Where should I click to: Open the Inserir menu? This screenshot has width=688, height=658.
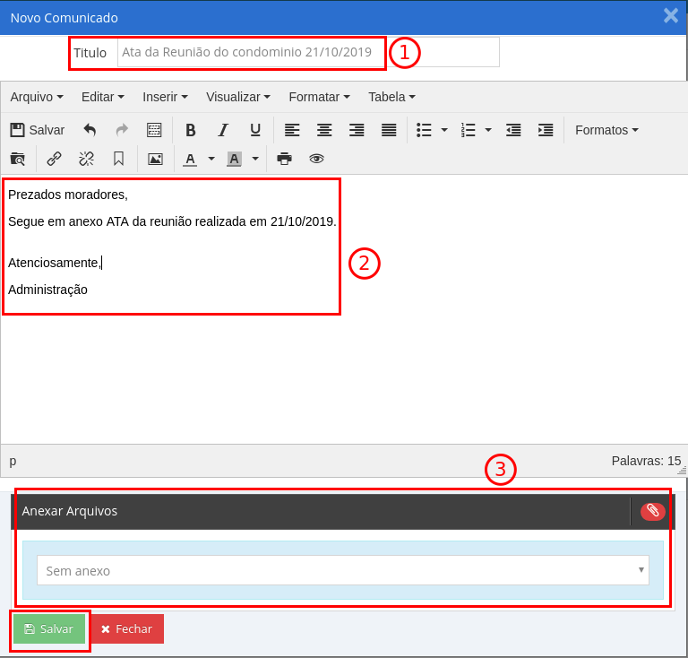165,97
